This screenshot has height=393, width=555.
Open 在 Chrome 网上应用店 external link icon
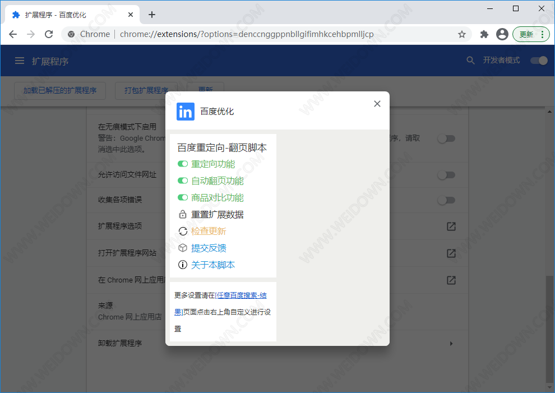pyautogui.click(x=451, y=280)
